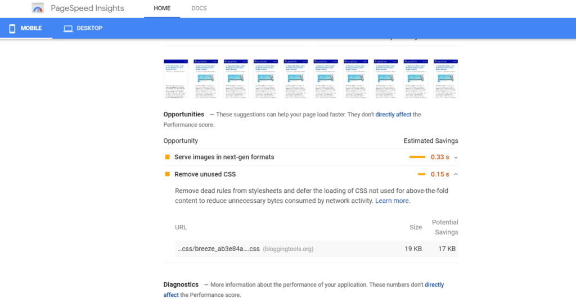Click the Remove unused CSS audit title
Screen dimensions: 576x299
coord(205,174)
